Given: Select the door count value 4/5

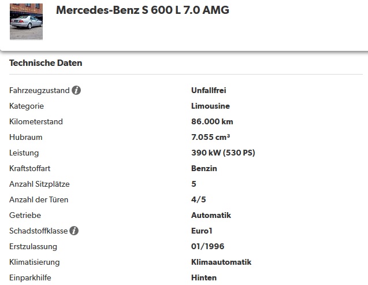Looking at the screenshot, I should pyautogui.click(x=199, y=199).
